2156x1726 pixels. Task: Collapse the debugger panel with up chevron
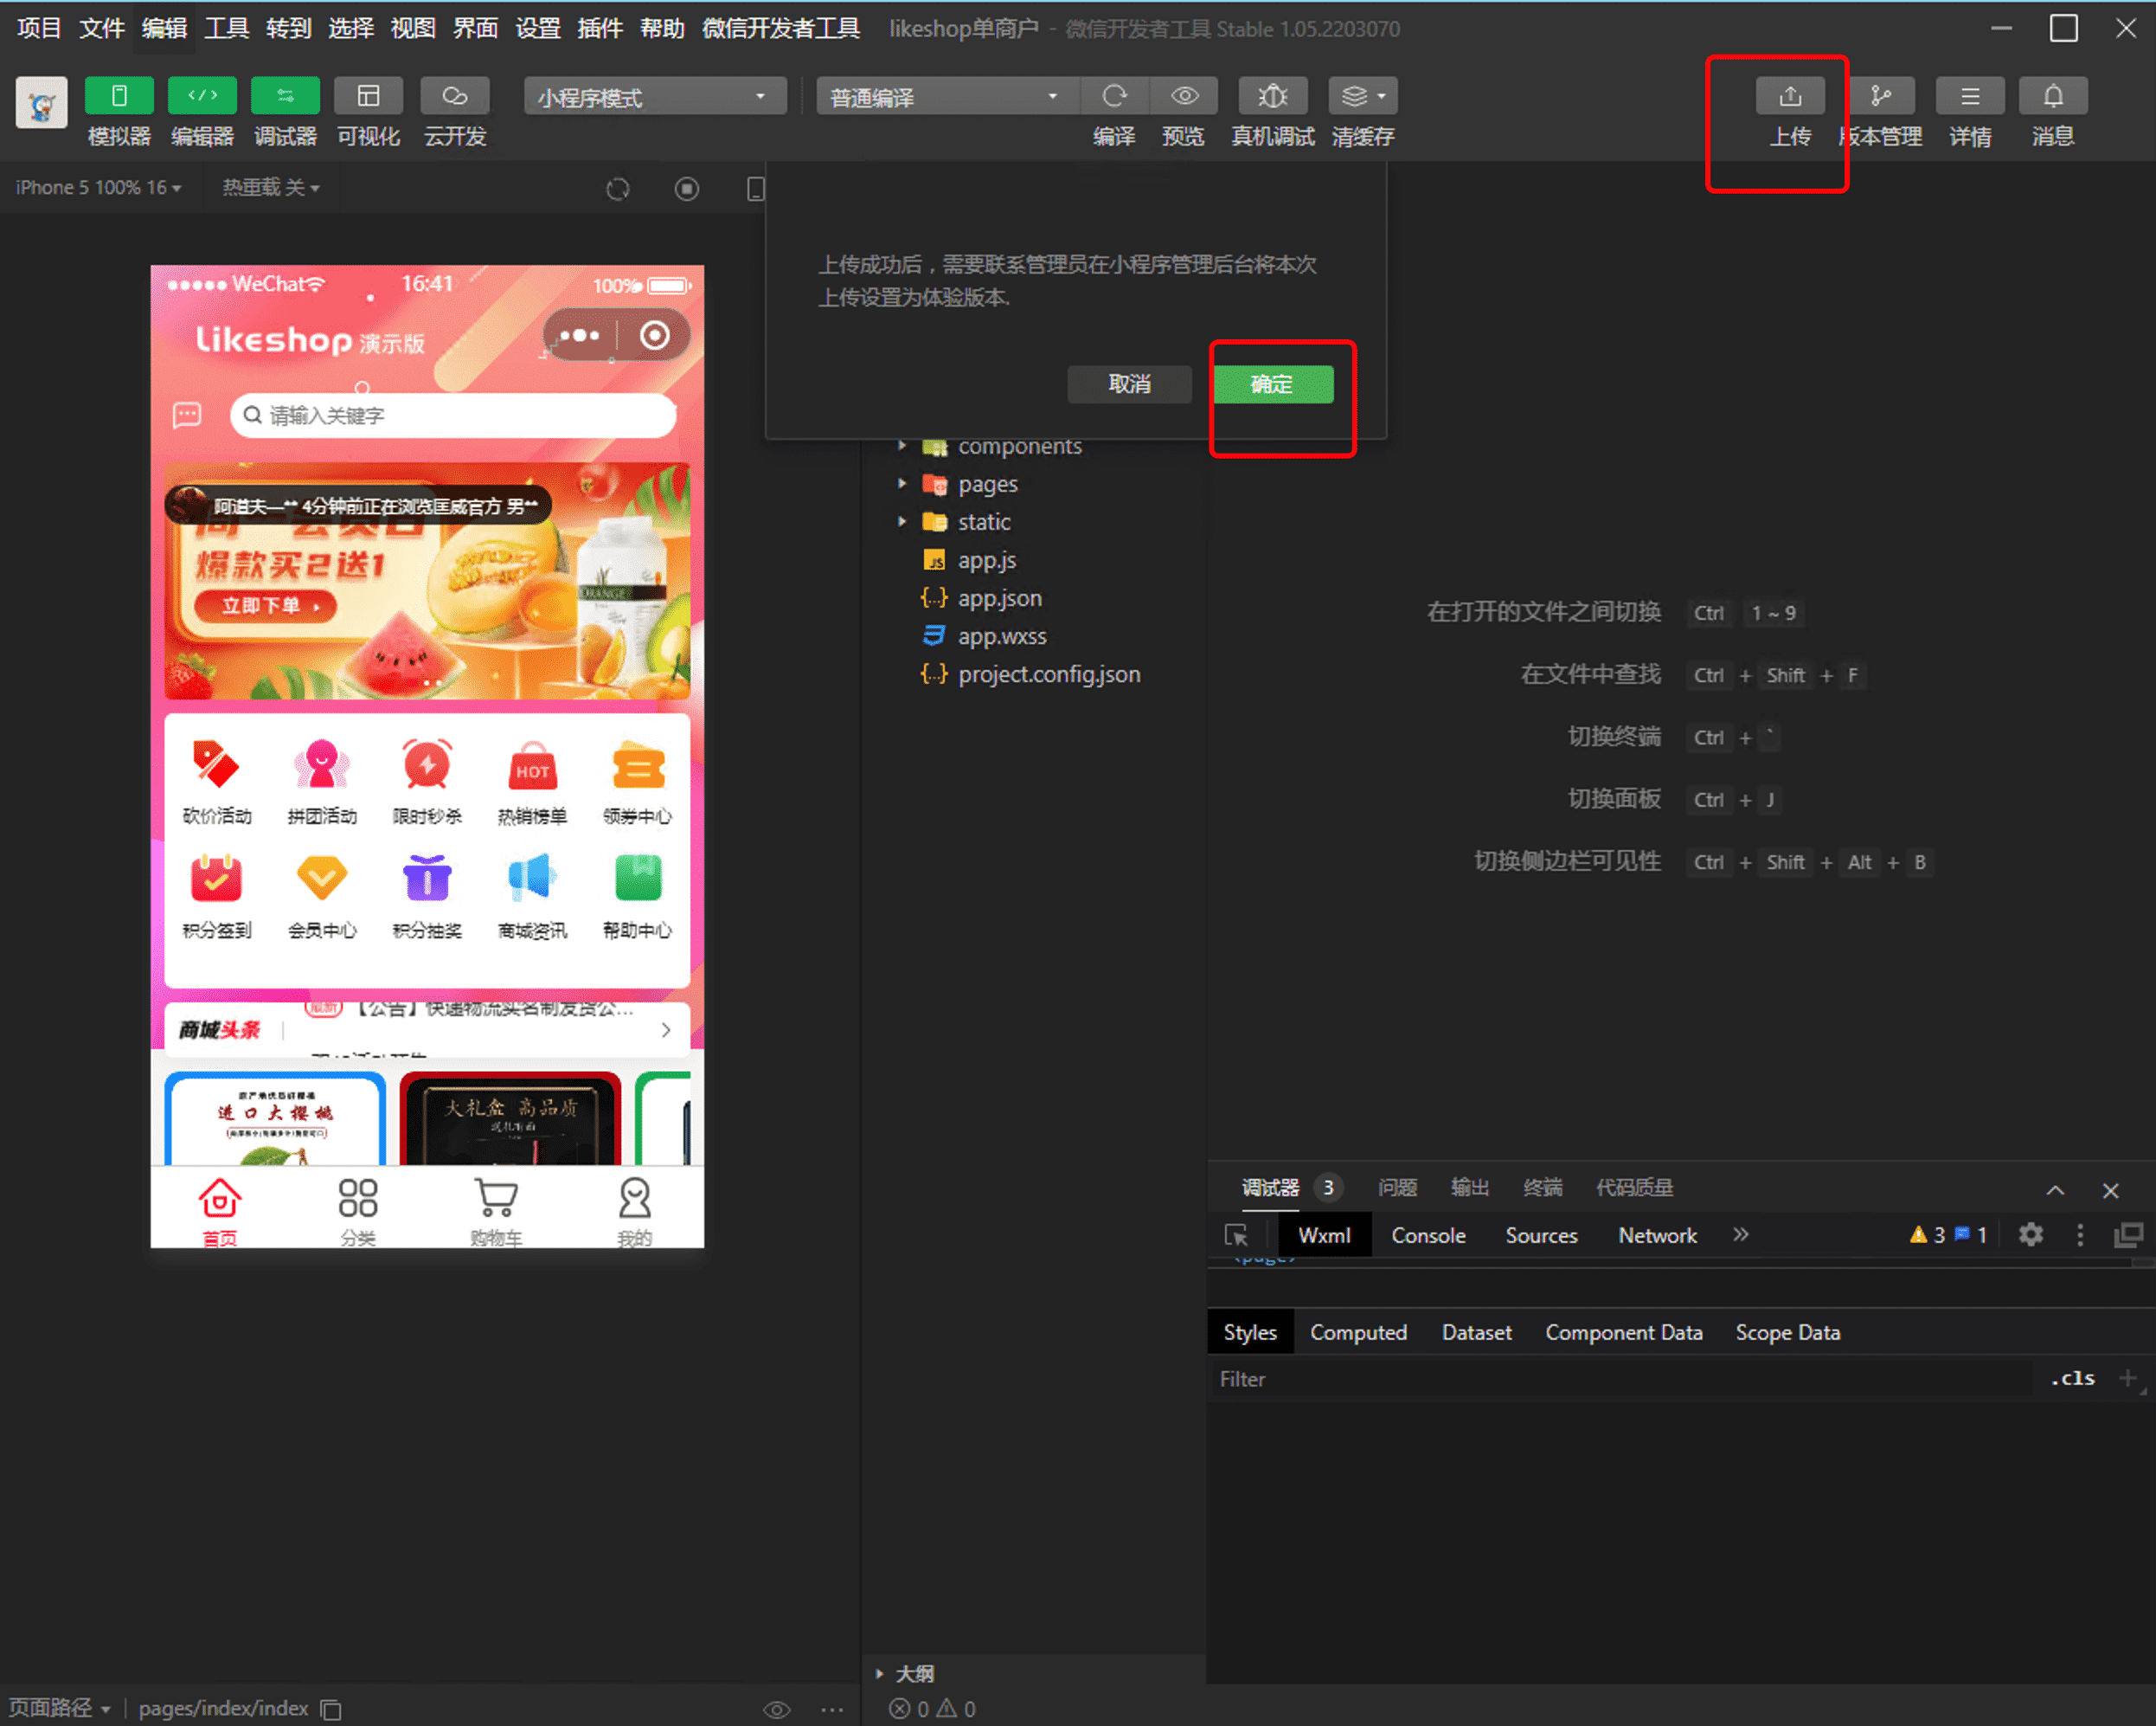(2055, 1189)
